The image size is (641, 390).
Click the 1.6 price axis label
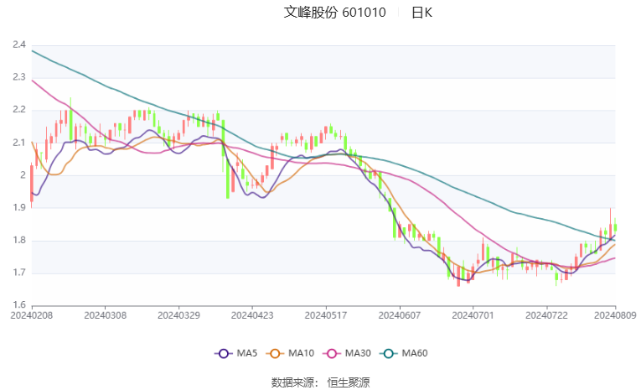[x=19, y=305]
